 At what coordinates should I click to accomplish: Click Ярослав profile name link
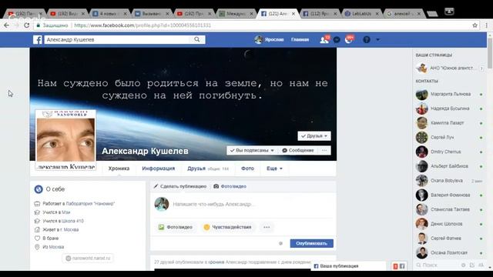(274, 39)
